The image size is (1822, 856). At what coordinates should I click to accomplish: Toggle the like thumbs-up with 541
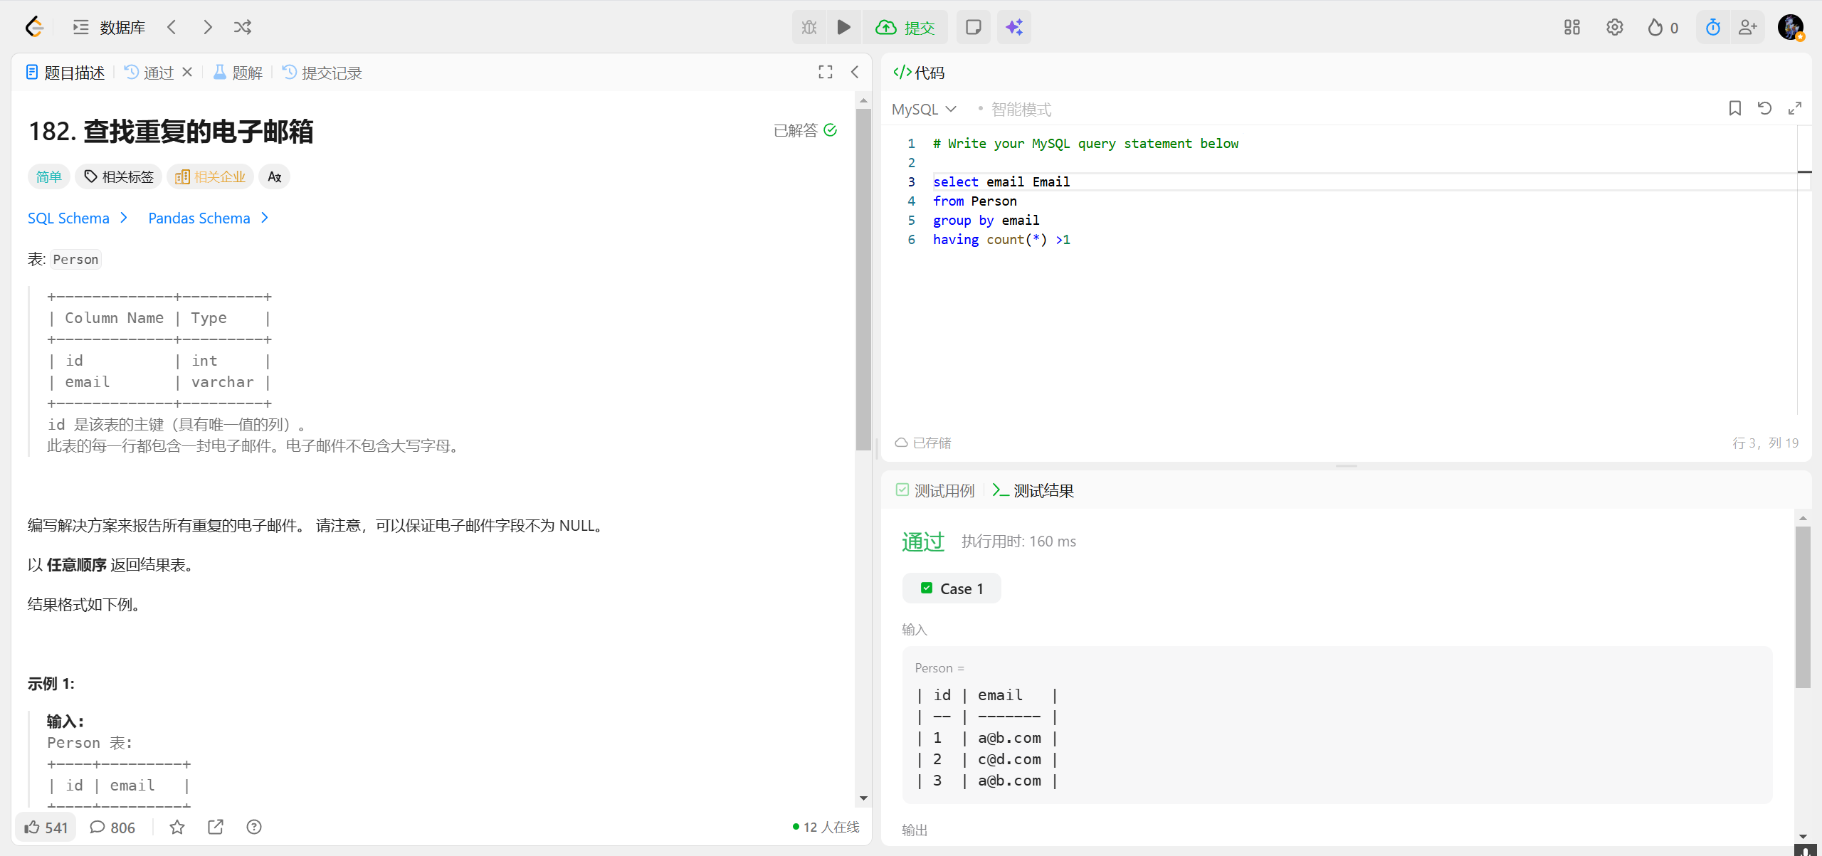click(x=46, y=827)
